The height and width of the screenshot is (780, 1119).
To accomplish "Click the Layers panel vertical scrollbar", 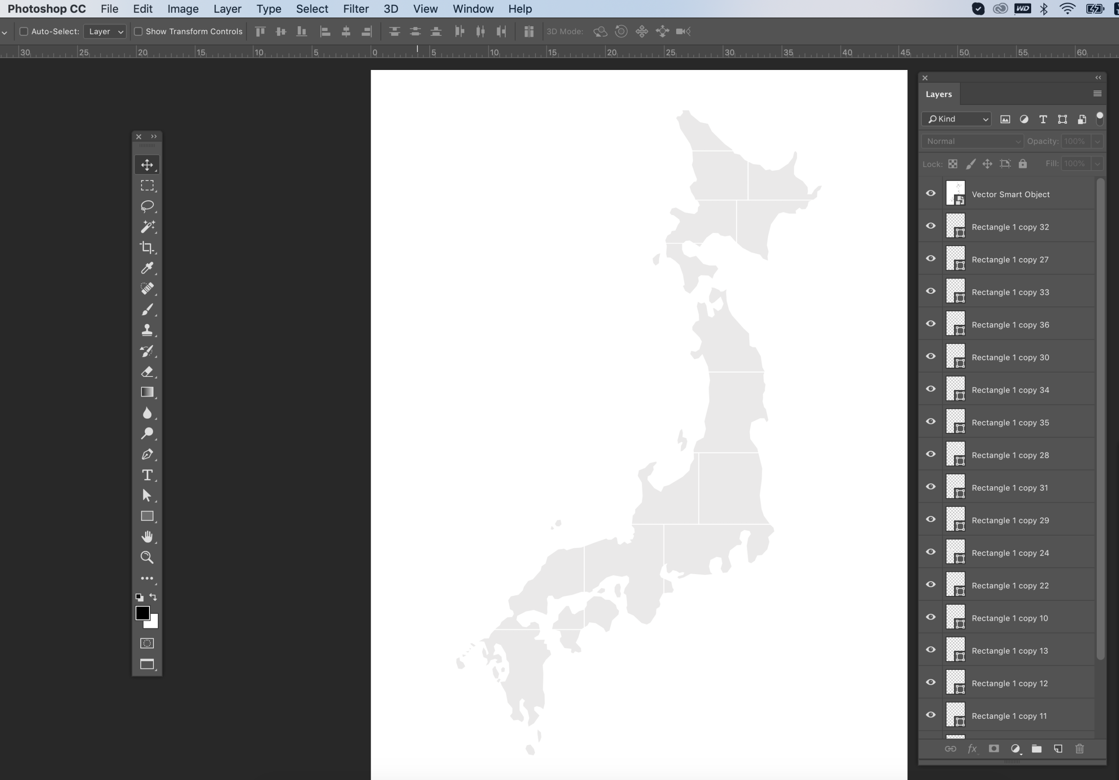I will point(1100,419).
